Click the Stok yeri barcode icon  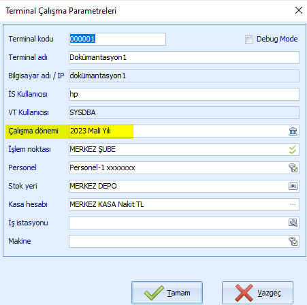293,187
